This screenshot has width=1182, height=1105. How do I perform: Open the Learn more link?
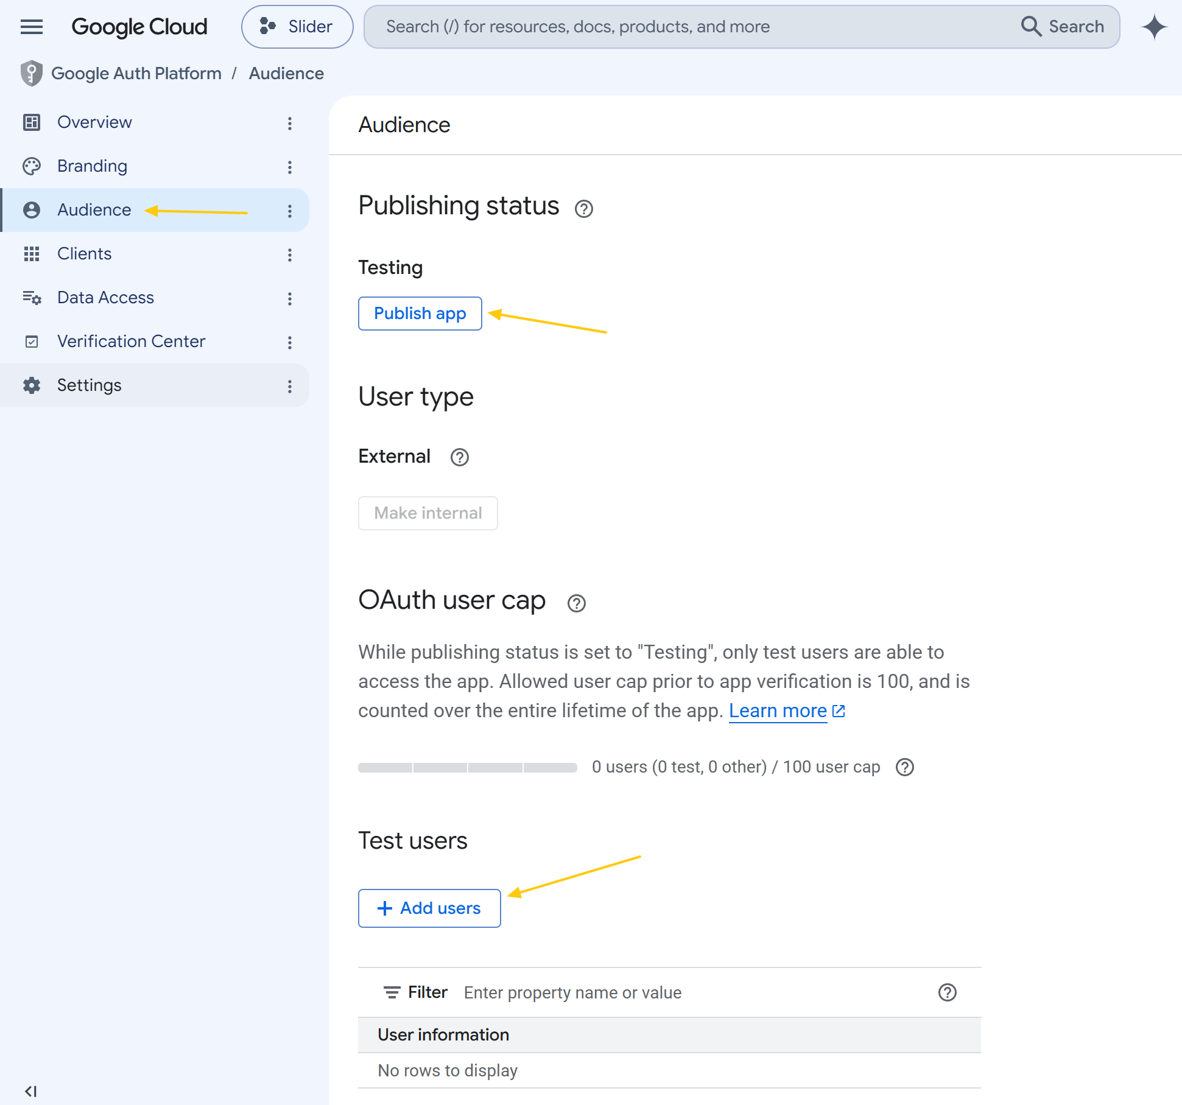click(787, 710)
